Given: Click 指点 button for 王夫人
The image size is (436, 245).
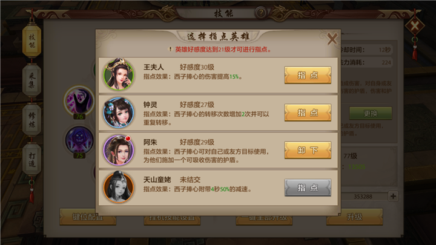Looking at the screenshot, I should (308, 75).
